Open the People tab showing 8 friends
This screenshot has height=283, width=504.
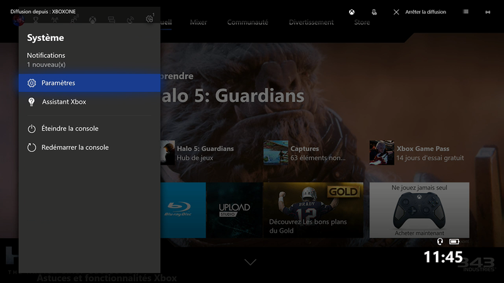point(74,19)
